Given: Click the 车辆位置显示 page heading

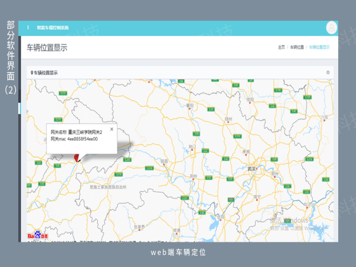Looking at the screenshot, I should (x=47, y=48).
